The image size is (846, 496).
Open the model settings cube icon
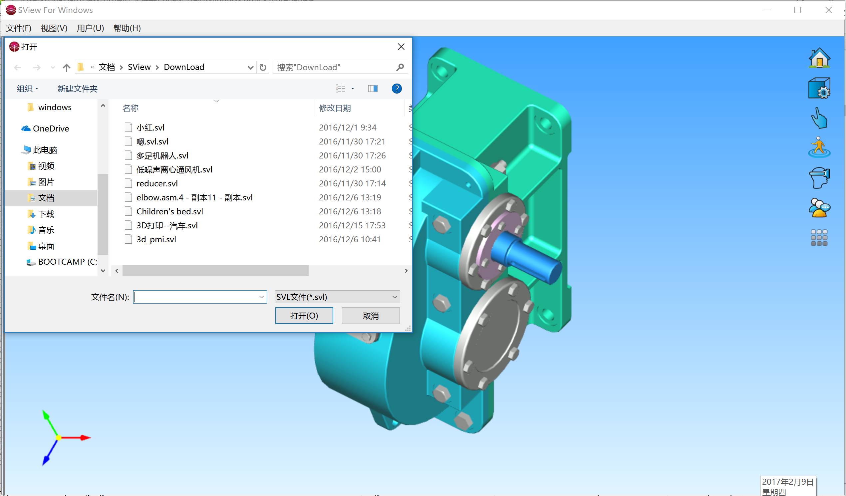(x=819, y=88)
